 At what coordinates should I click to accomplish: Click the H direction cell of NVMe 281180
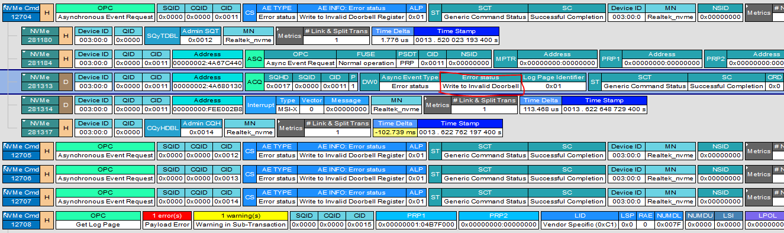click(x=66, y=36)
